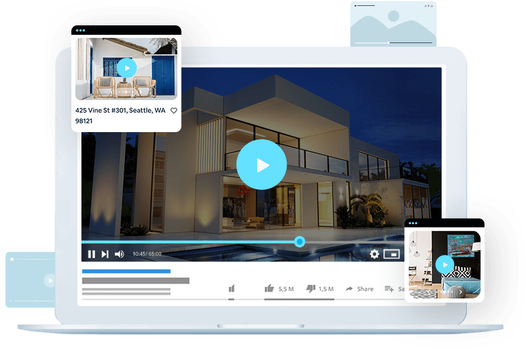Click the add-to-playlist save icon
526x348 pixels.
pyautogui.click(x=389, y=288)
